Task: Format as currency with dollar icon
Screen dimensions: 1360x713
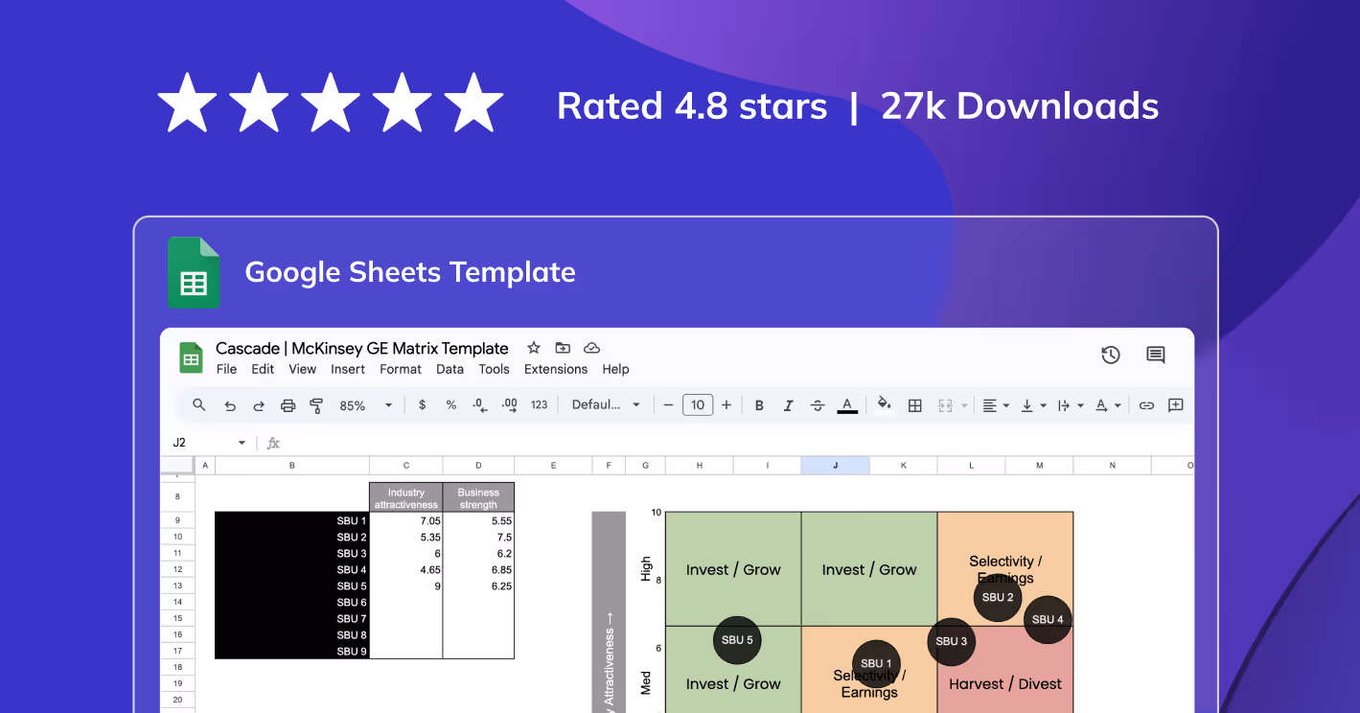Action: (x=422, y=405)
